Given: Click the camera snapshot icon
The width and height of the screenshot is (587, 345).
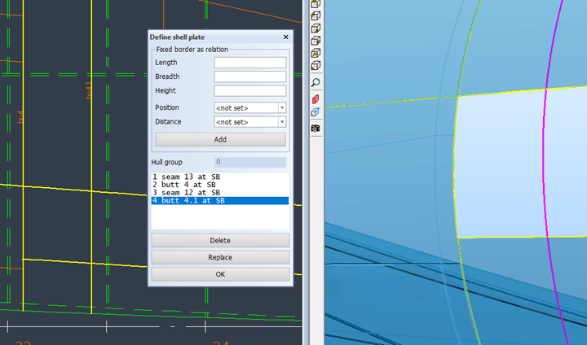Looking at the screenshot, I should pyautogui.click(x=316, y=128).
